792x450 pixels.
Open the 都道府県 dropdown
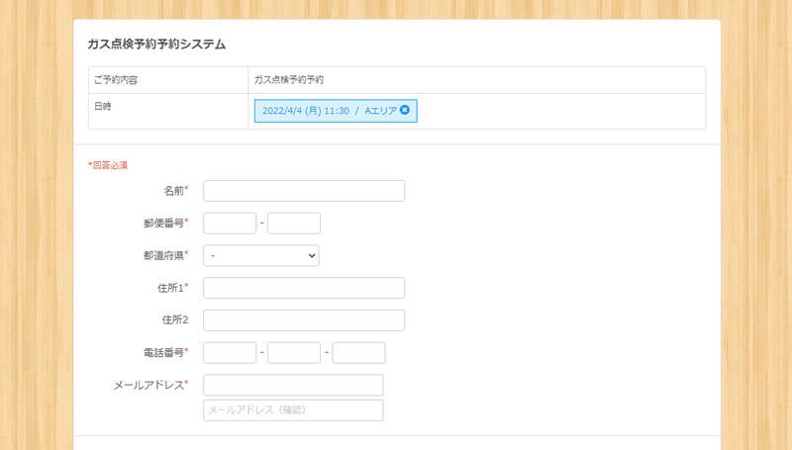click(260, 255)
